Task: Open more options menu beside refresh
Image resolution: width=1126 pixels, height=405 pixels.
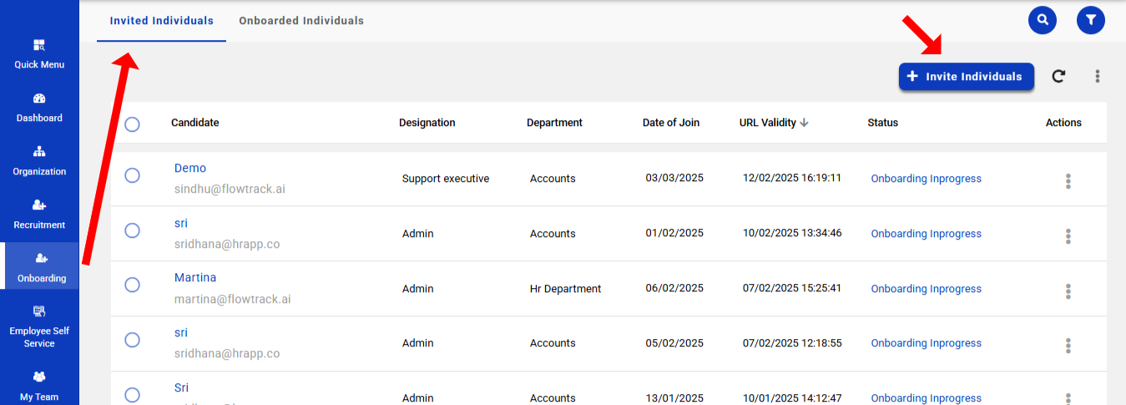Action: point(1097,76)
